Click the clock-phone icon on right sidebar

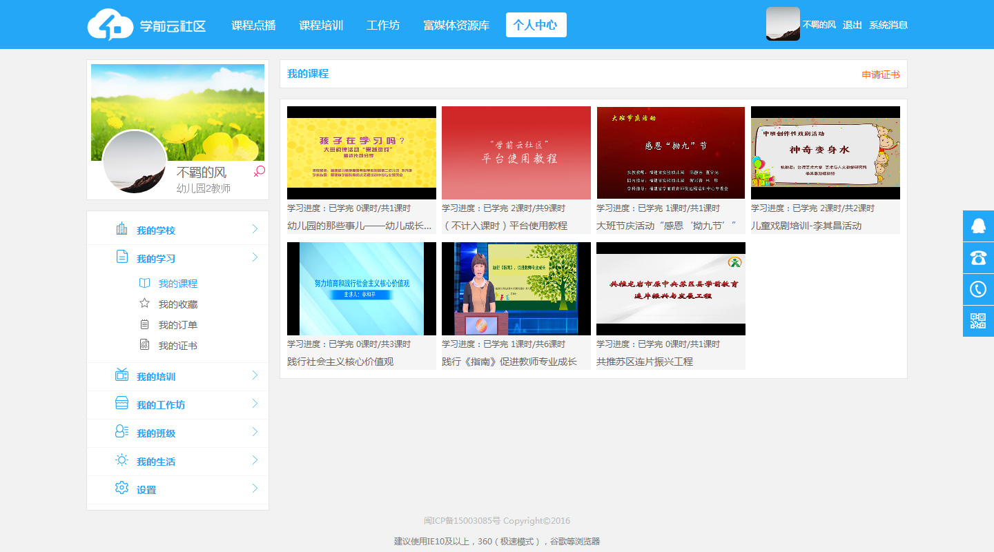(x=978, y=289)
